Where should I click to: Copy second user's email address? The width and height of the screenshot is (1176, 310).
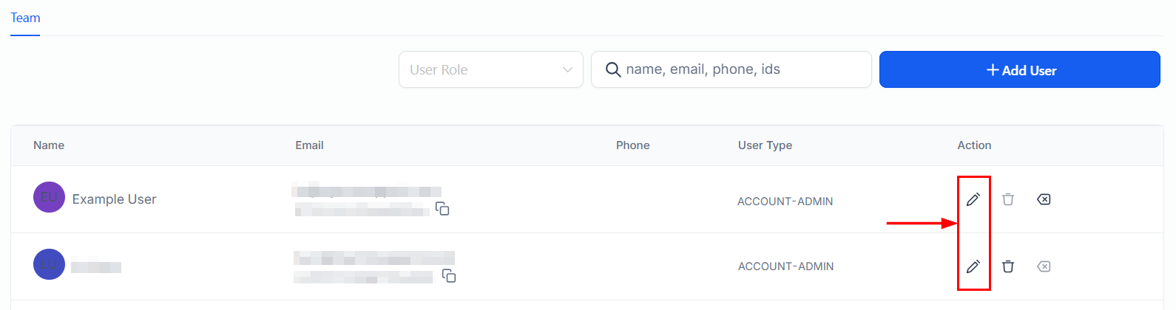click(449, 276)
